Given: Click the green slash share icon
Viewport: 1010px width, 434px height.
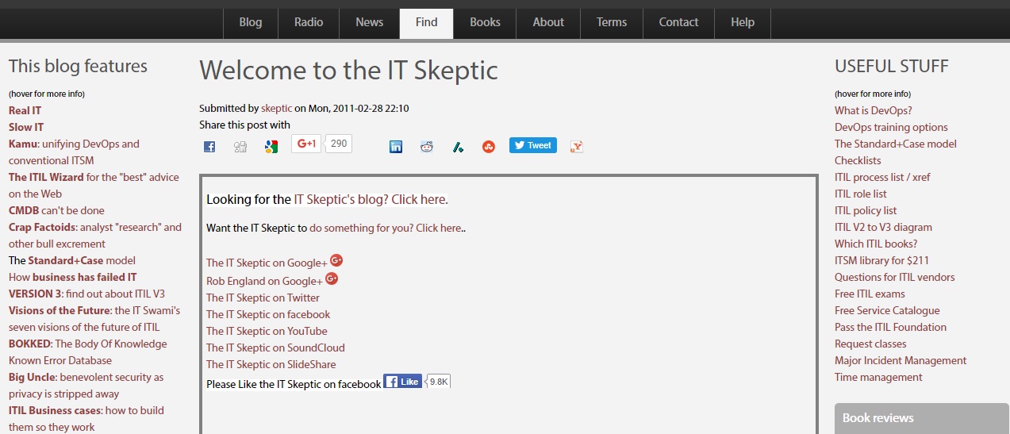Looking at the screenshot, I should [458, 147].
